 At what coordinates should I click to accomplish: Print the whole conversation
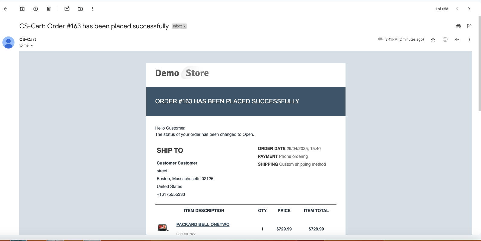pyautogui.click(x=458, y=26)
